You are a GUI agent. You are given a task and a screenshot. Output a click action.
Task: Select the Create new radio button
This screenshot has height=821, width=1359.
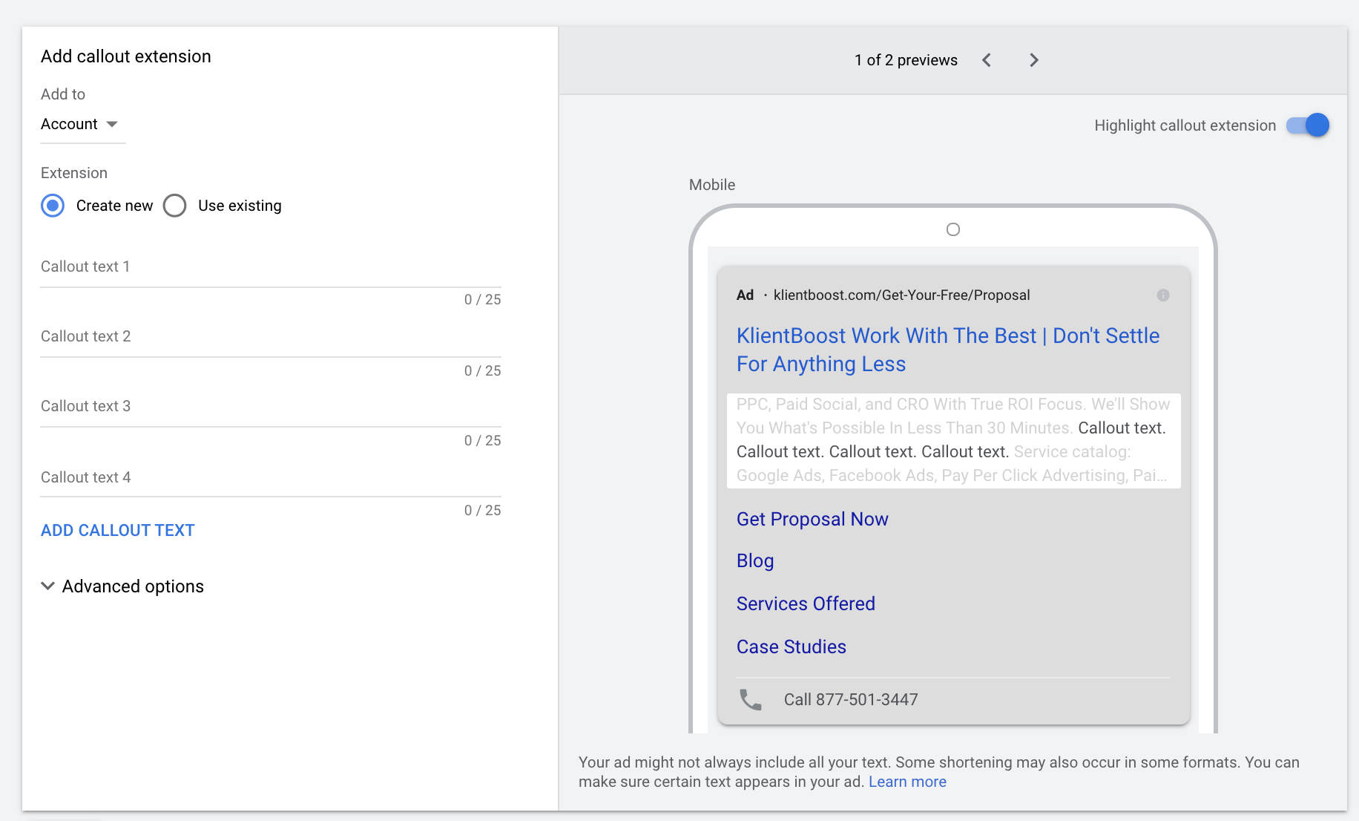click(x=53, y=206)
